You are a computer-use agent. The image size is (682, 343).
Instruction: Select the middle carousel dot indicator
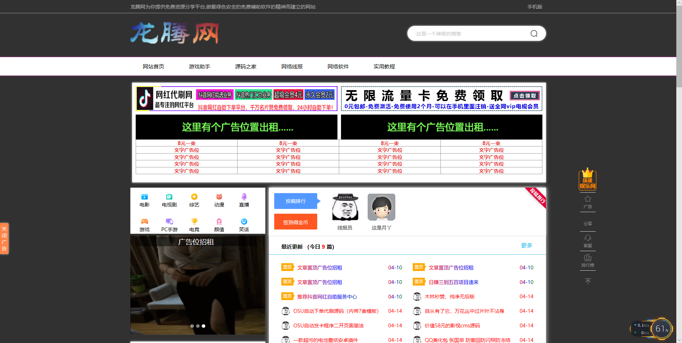point(198,326)
